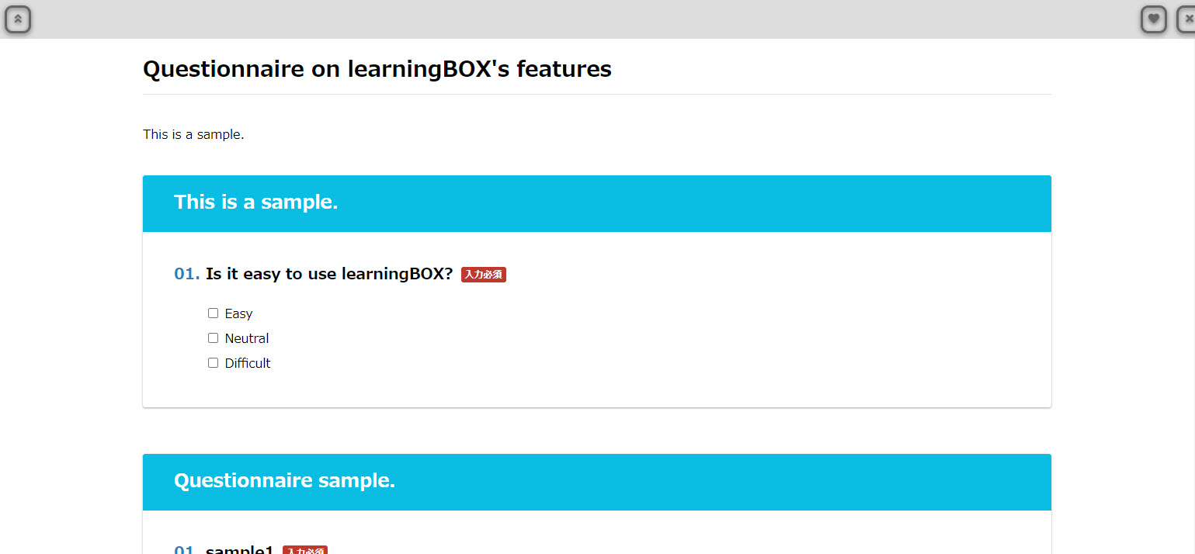Click the blue '01.' number of first question
Viewport: 1195px width, 554px height.
click(x=186, y=274)
